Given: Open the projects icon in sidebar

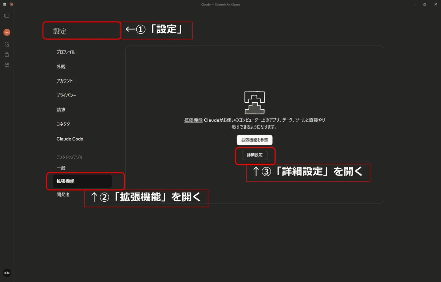Looking at the screenshot, I should click(7, 55).
